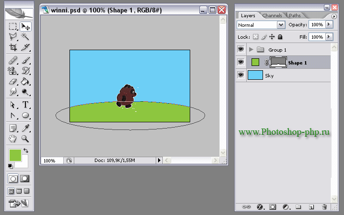Switch to the Layers tab
344x215 pixels.
click(x=248, y=16)
